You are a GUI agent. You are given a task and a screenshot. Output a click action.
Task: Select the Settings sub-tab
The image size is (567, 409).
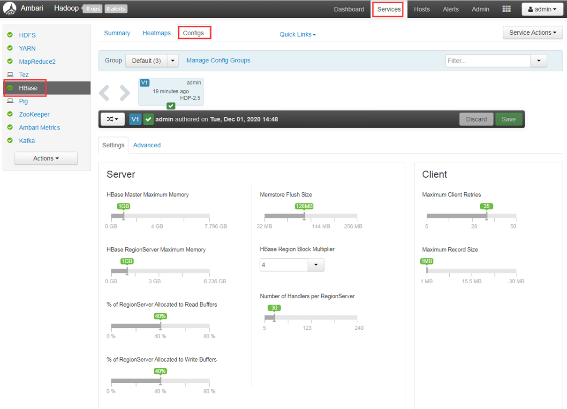[x=113, y=145]
